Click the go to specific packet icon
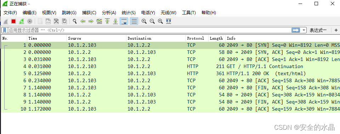 click(99, 21)
